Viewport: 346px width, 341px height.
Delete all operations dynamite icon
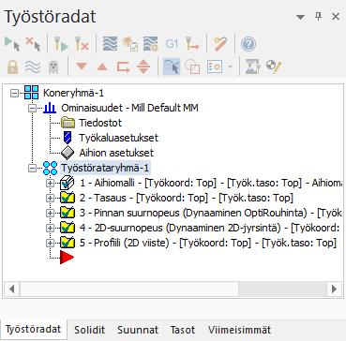[x=220, y=44]
